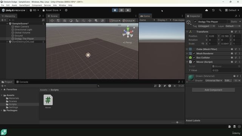Toggle the Static checkbox
242x136 pixels.
coord(229,22)
